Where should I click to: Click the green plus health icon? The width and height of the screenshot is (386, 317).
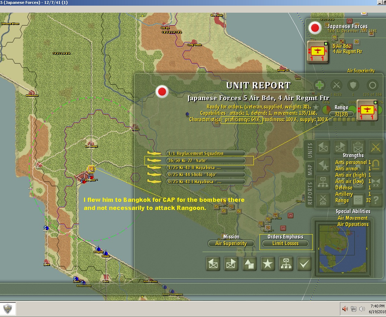(319, 86)
